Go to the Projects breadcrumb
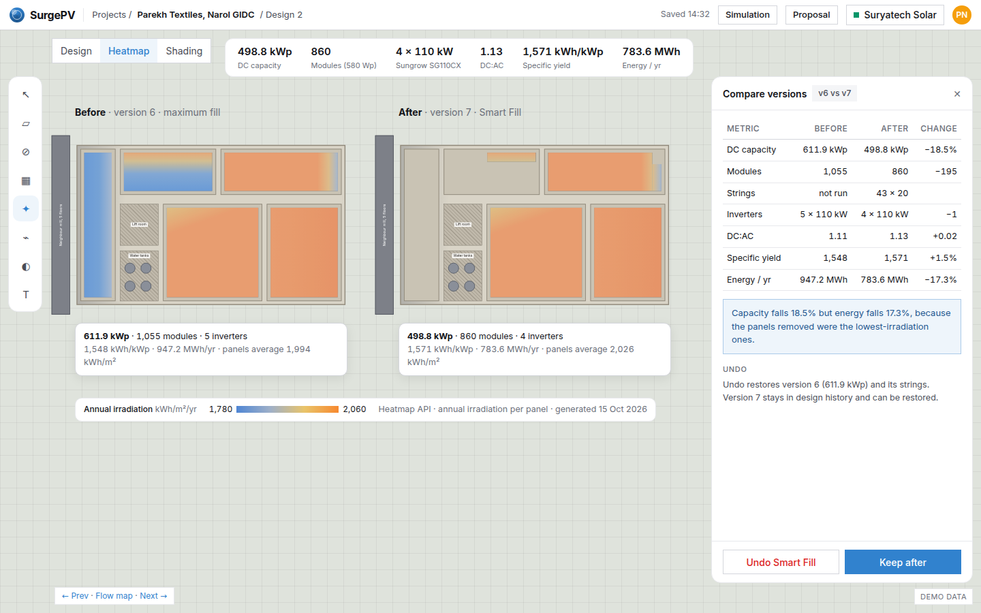 [x=109, y=15]
